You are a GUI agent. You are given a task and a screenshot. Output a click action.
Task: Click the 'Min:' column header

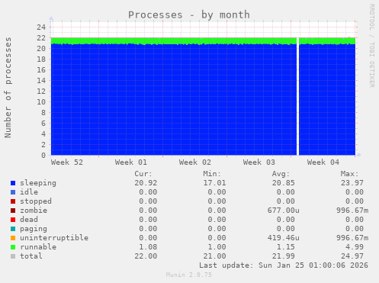(x=212, y=174)
